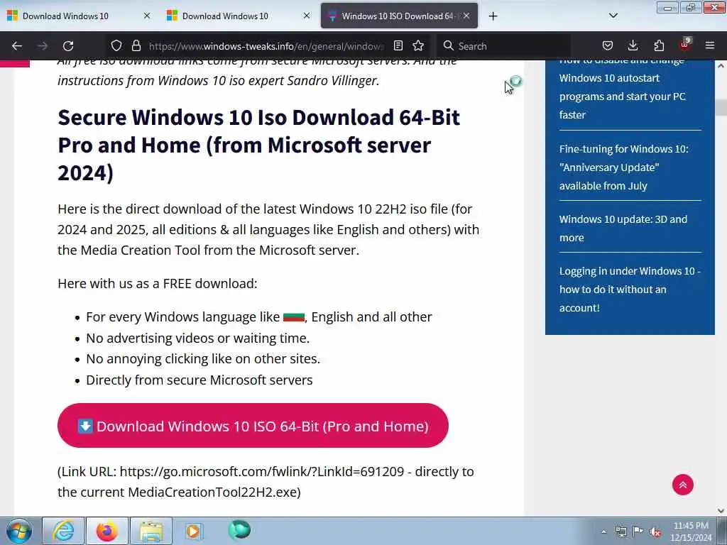Open Windows 10 update: 3D and more link
The image size is (727, 545).
(x=623, y=229)
